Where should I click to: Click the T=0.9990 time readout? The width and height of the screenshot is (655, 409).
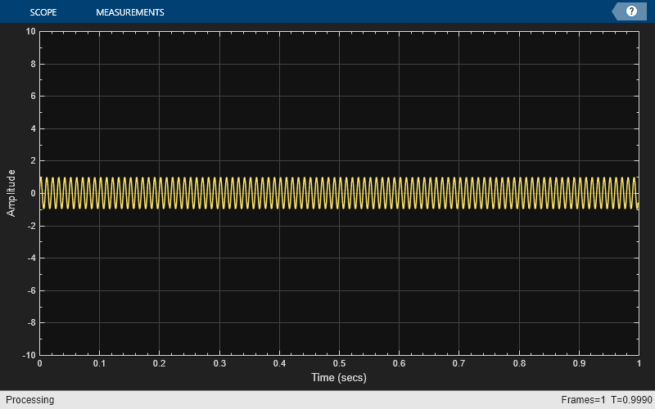click(631, 400)
